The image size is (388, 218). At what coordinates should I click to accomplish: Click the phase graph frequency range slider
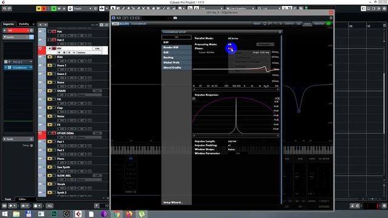pyautogui.click(x=236, y=89)
